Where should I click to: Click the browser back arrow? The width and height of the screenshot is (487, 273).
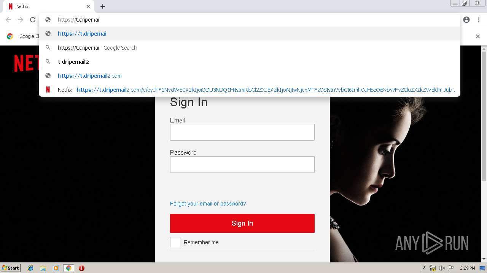pos(8,20)
